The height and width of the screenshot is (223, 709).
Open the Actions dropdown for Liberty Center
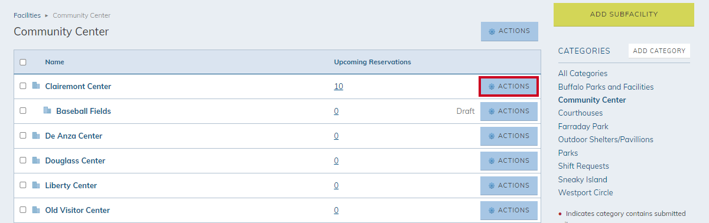(509, 185)
